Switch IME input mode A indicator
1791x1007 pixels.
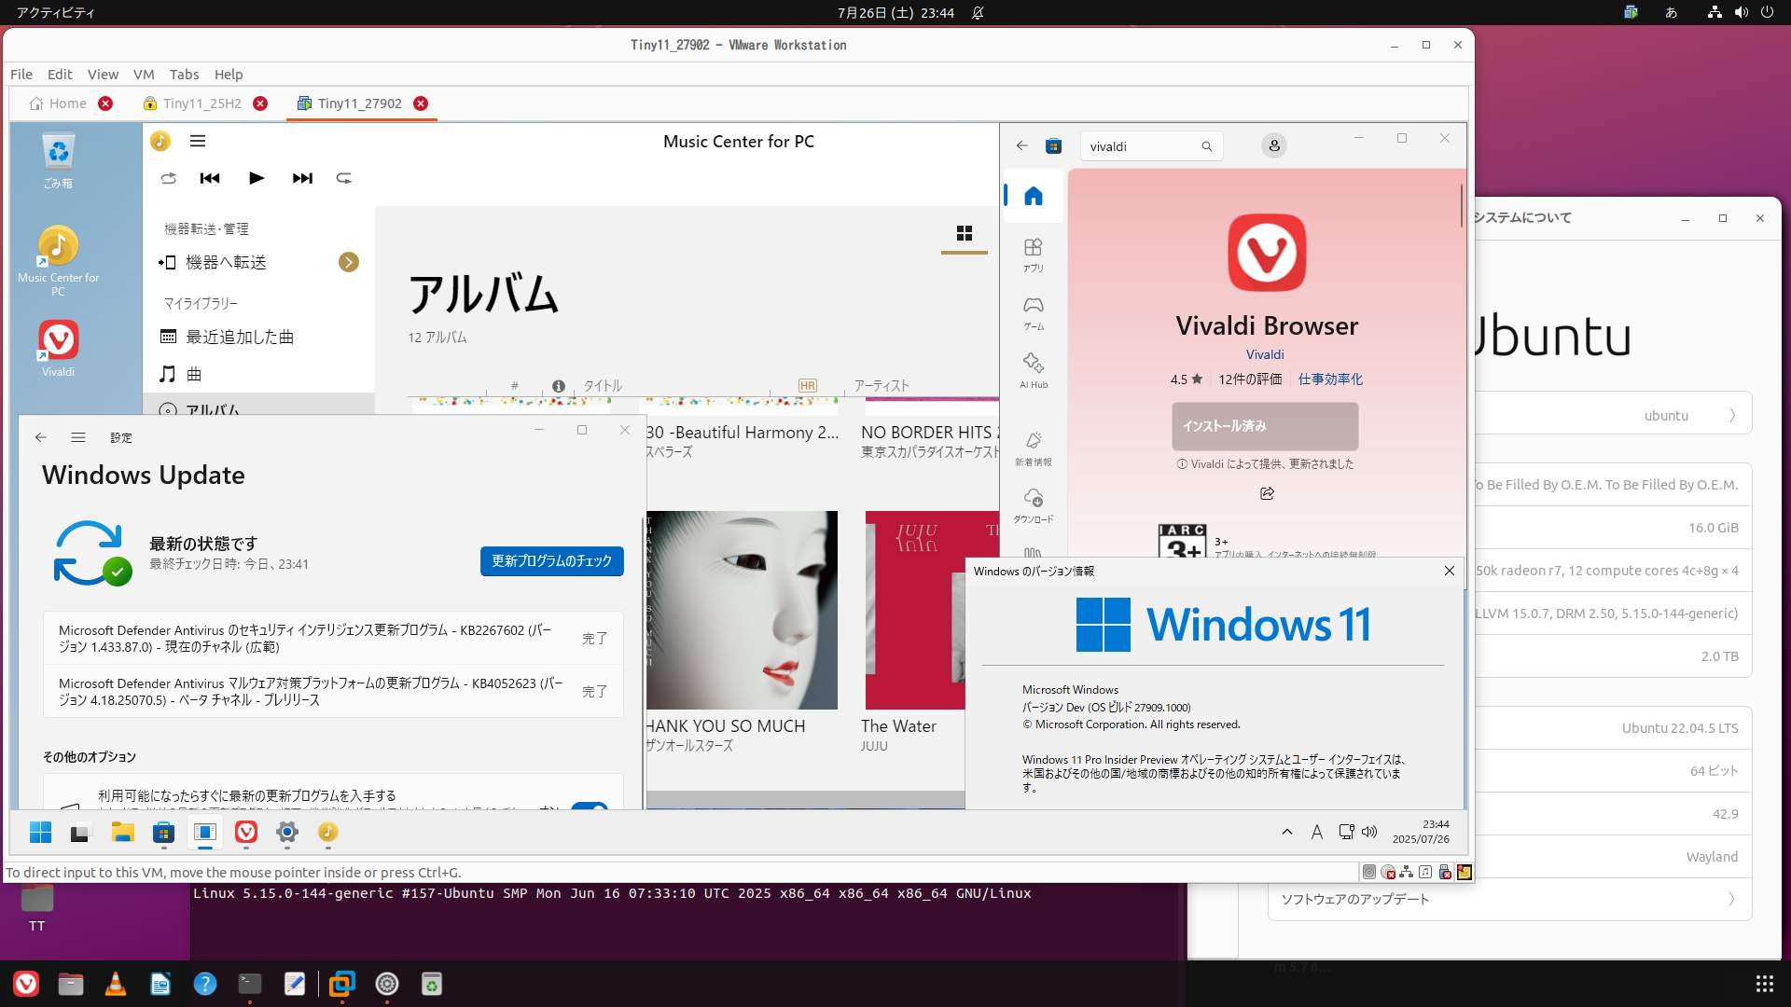pyautogui.click(x=1316, y=832)
